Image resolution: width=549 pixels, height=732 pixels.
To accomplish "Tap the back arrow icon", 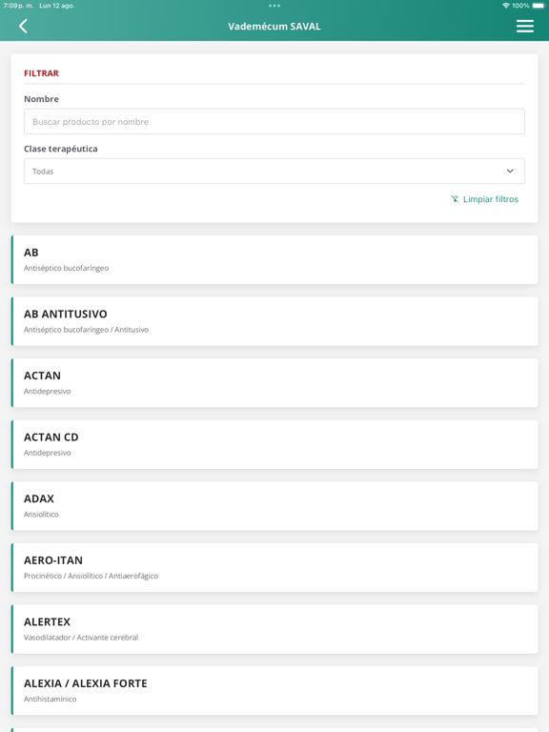I will point(23,26).
